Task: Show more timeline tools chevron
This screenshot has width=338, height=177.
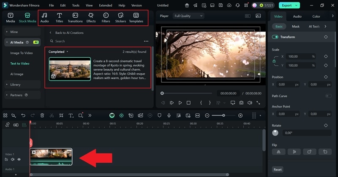Action: click(90, 115)
